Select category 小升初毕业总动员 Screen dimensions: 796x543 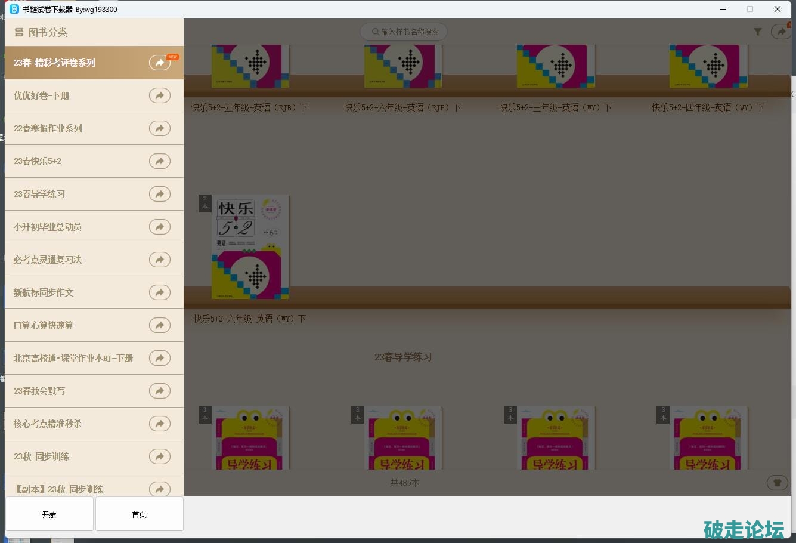pyautogui.click(x=94, y=227)
